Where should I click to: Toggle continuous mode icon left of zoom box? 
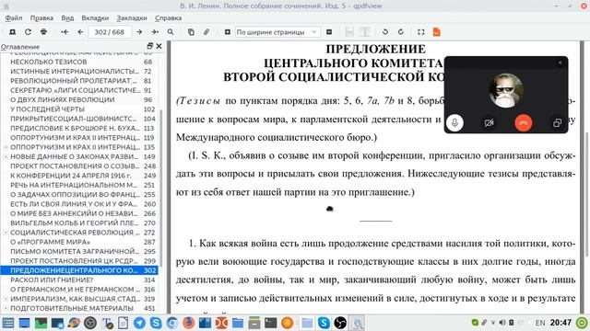click(228, 32)
